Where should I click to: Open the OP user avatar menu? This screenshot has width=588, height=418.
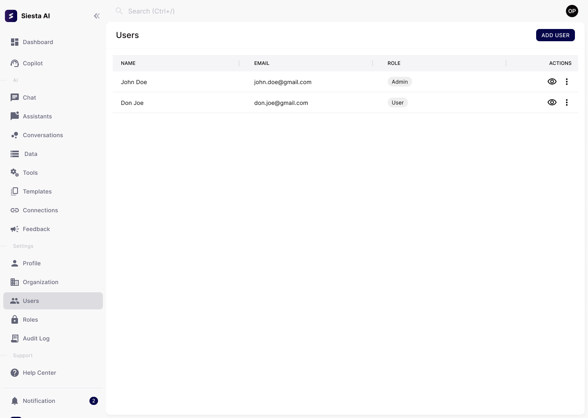click(572, 11)
